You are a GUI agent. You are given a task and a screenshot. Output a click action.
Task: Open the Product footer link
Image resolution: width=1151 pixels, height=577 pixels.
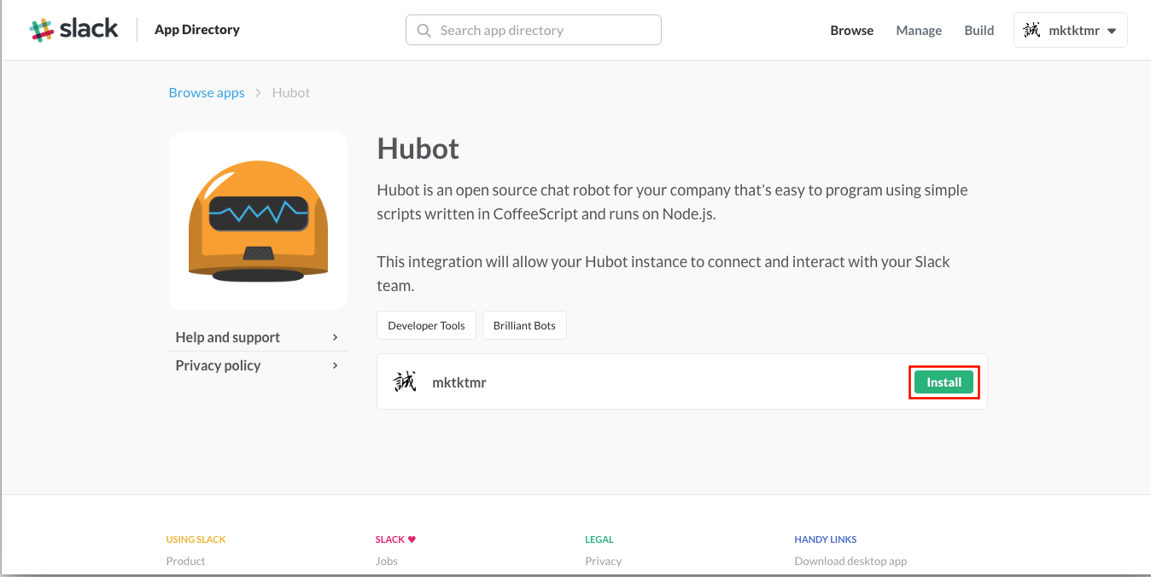pos(185,561)
